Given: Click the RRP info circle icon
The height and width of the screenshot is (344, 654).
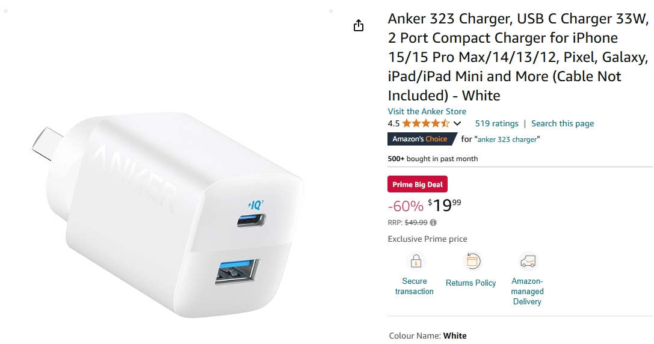Looking at the screenshot, I should point(433,223).
